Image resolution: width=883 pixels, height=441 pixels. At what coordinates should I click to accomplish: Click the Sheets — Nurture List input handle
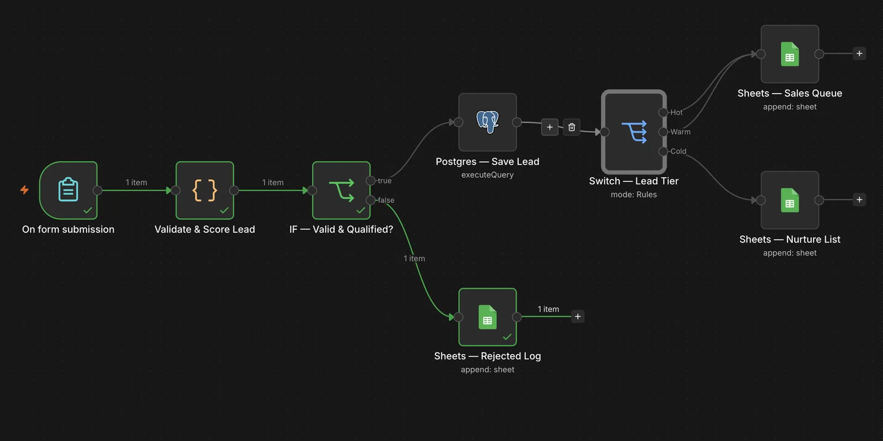click(x=760, y=200)
